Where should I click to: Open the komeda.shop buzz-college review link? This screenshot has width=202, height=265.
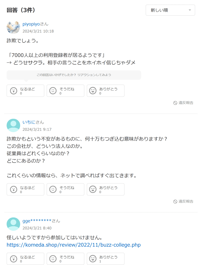tap(74, 245)
